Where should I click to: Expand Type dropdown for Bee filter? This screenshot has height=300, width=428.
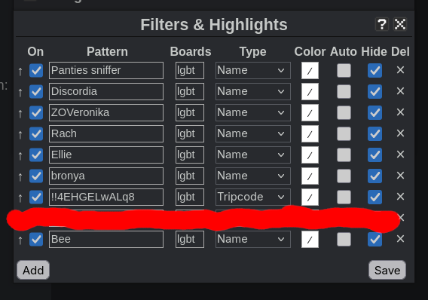point(252,240)
